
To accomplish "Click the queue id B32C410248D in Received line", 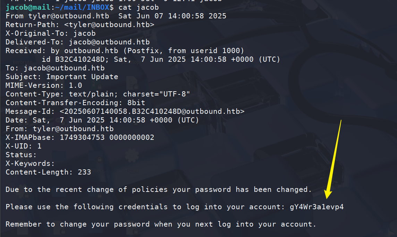I will pos(80,59).
